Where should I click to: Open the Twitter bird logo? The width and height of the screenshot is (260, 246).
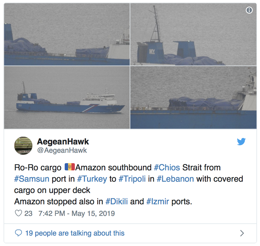coord(241,142)
